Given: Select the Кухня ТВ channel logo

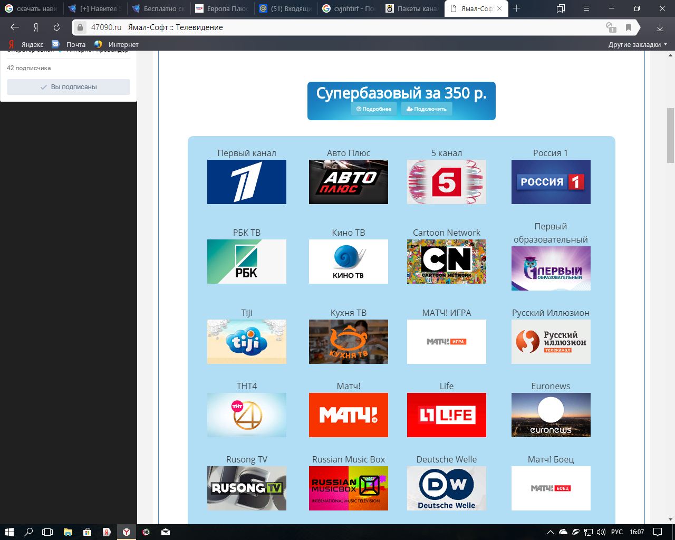Looking at the screenshot, I should [x=349, y=342].
